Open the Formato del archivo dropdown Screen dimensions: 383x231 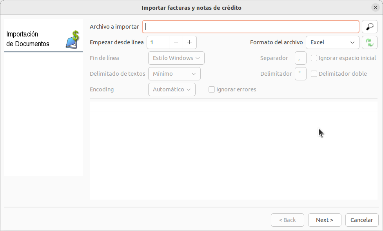point(332,42)
